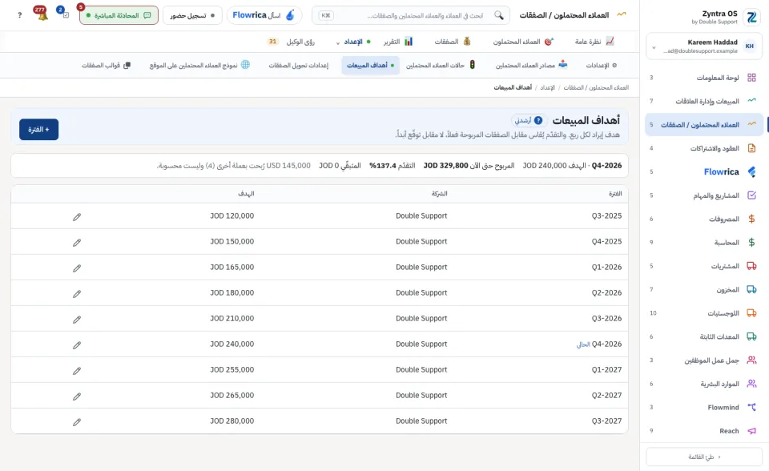Click اسأل Flowrica ask button
This screenshot has width=769, height=471.
click(264, 15)
